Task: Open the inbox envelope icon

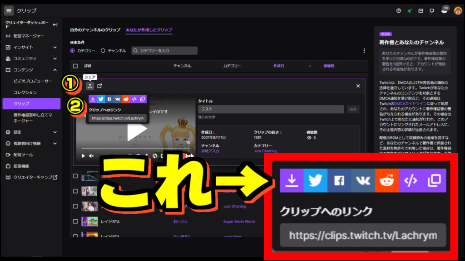Action: coord(420,11)
